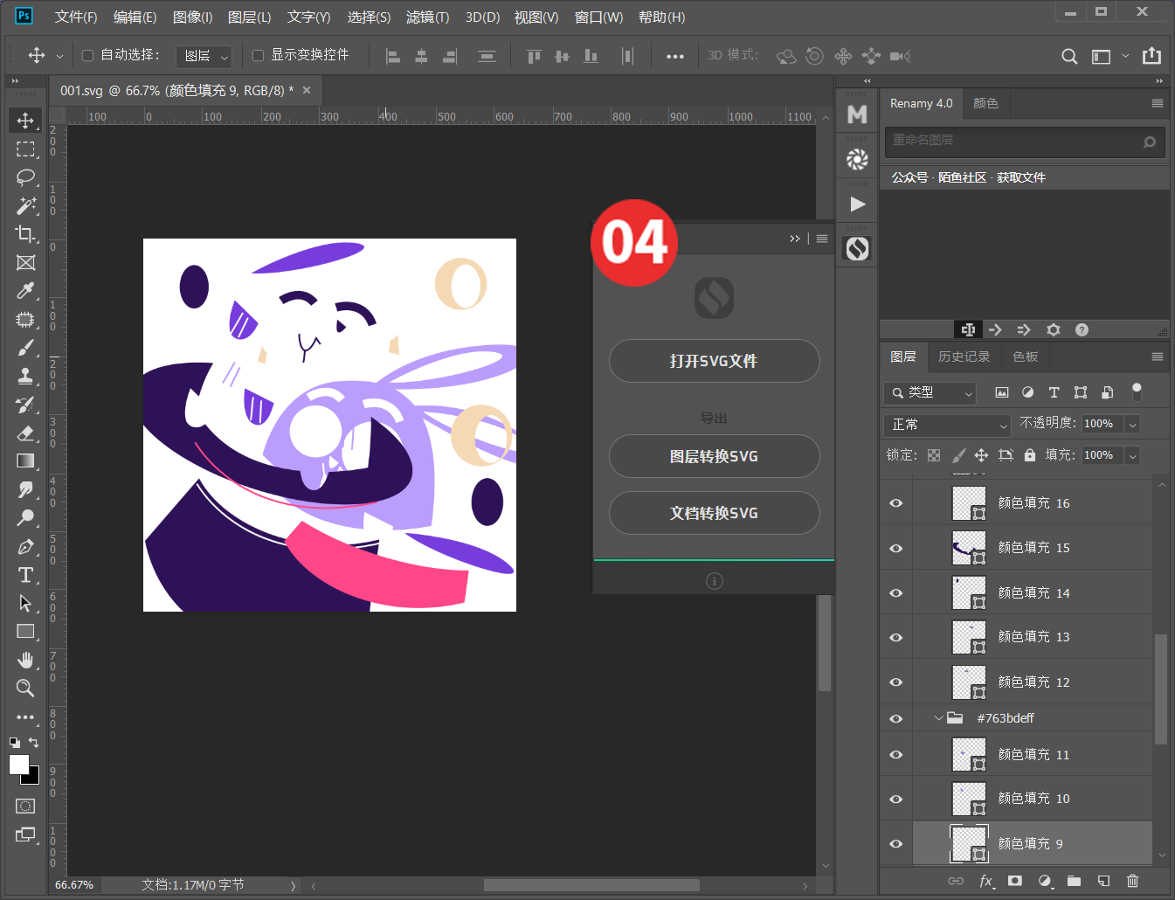Toggle the layer filter switch
This screenshot has width=1175, height=900.
[1137, 391]
